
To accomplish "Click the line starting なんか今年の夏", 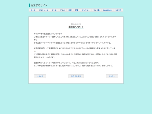I will click(x=48, y=34).
